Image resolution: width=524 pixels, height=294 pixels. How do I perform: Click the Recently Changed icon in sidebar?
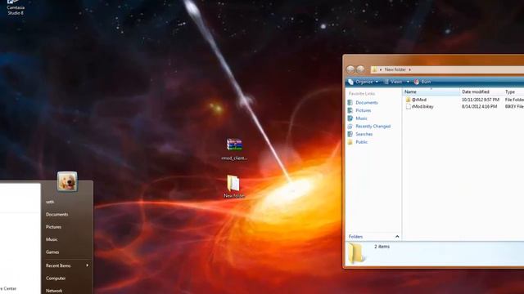[350, 127]
